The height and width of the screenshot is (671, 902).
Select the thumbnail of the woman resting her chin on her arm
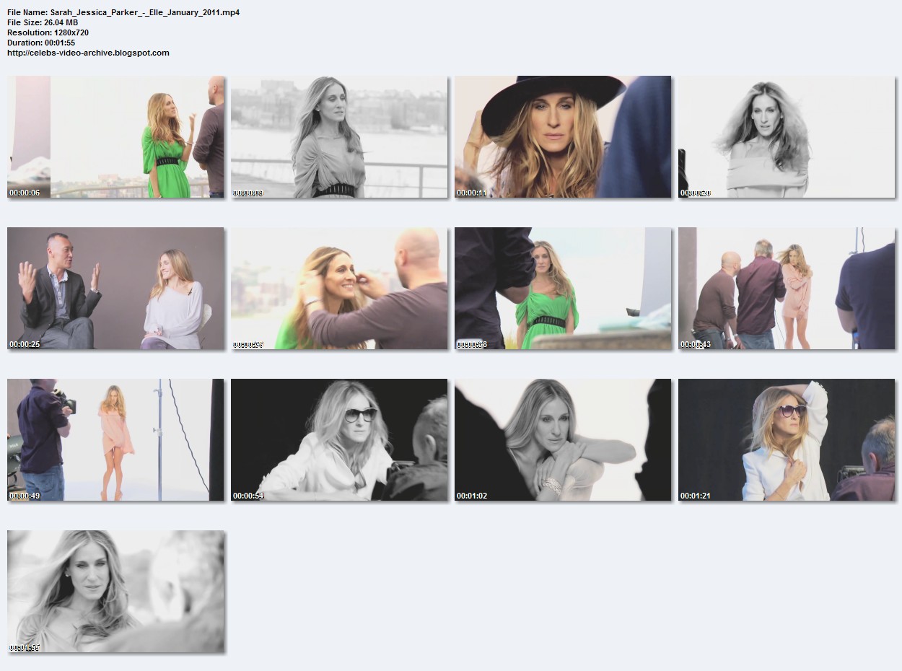tap(563, 440)
